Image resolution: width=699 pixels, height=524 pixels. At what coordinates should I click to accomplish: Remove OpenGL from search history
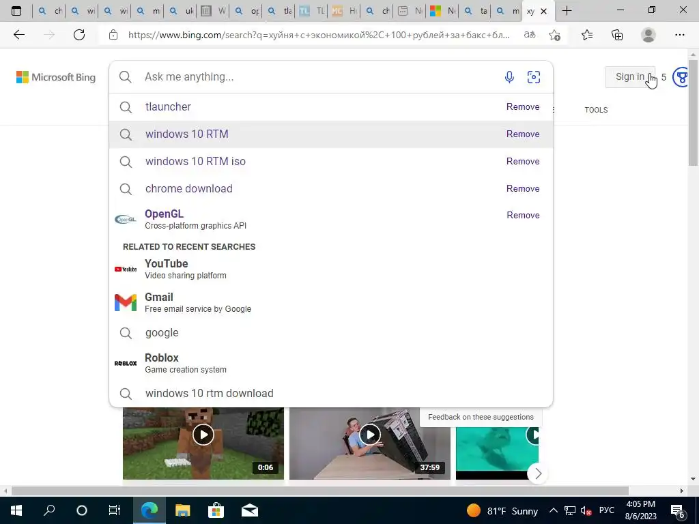[523, 215]
